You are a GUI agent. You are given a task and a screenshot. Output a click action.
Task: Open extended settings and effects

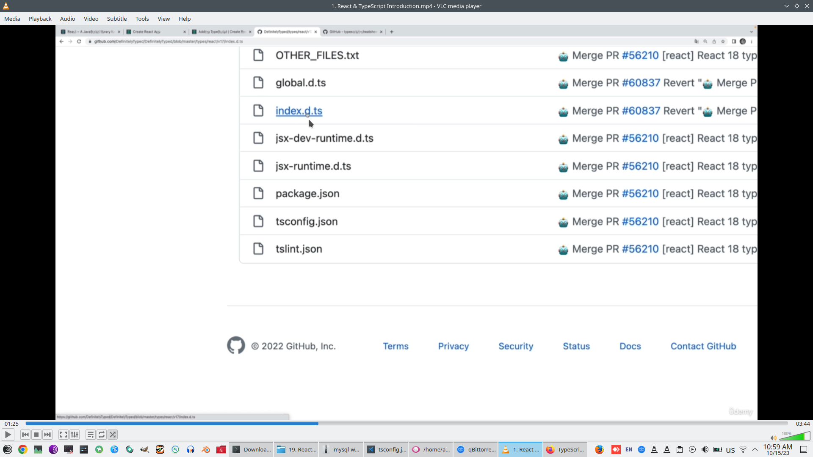[x=75, y=435]
